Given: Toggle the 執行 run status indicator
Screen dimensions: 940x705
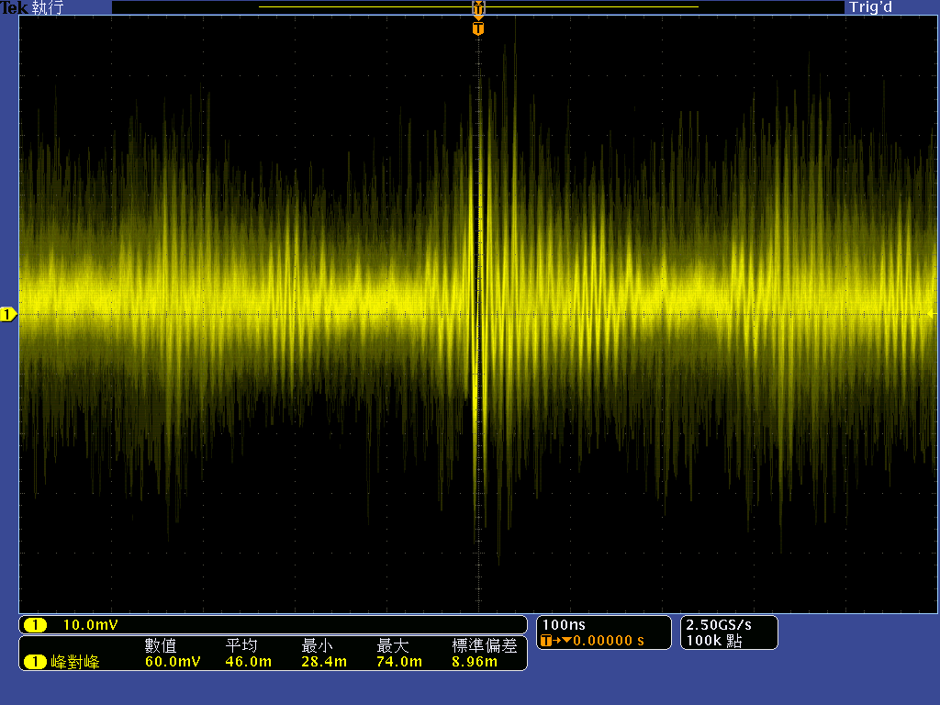Looking at the screenshot, I should click(x=48, y=7).
